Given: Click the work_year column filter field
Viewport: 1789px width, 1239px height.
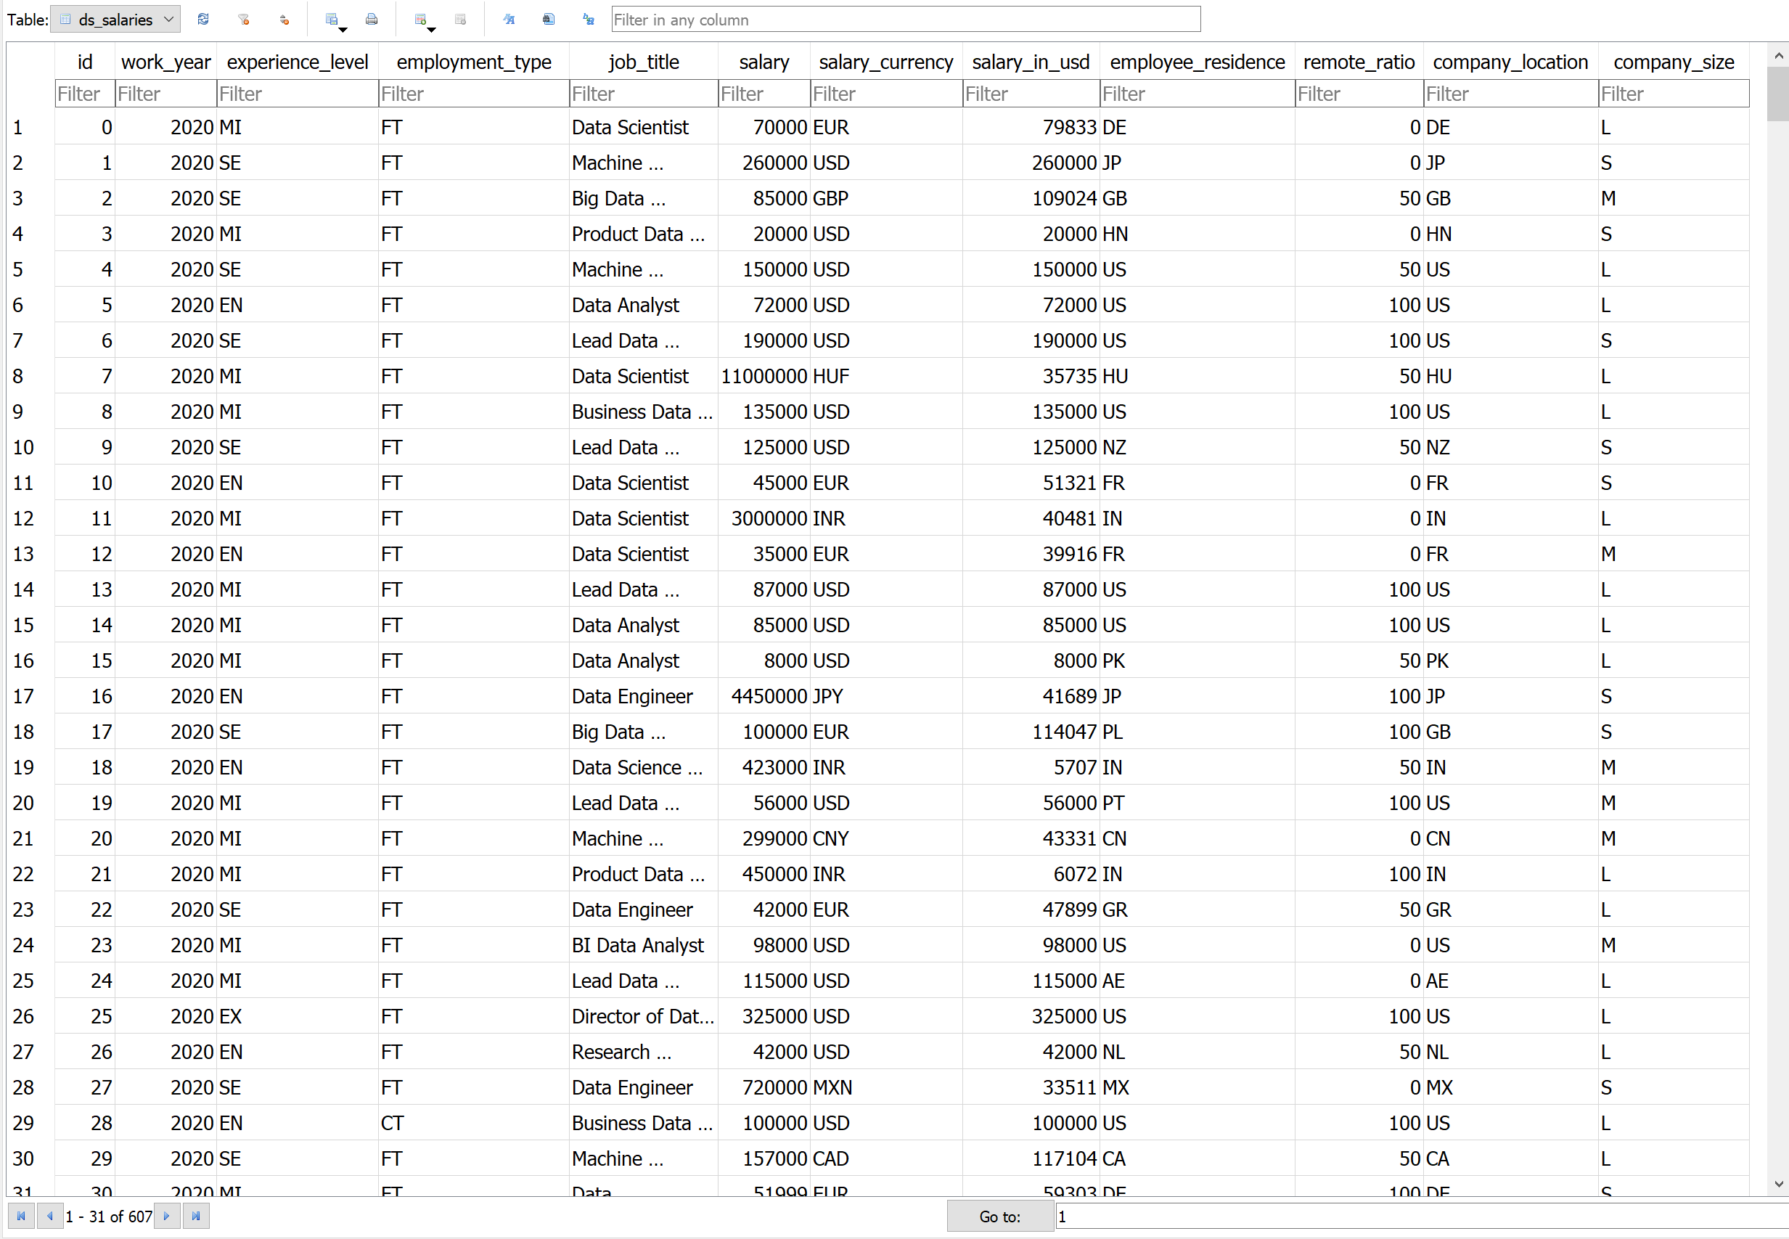Looking at the screenshot, I should 166,94.
